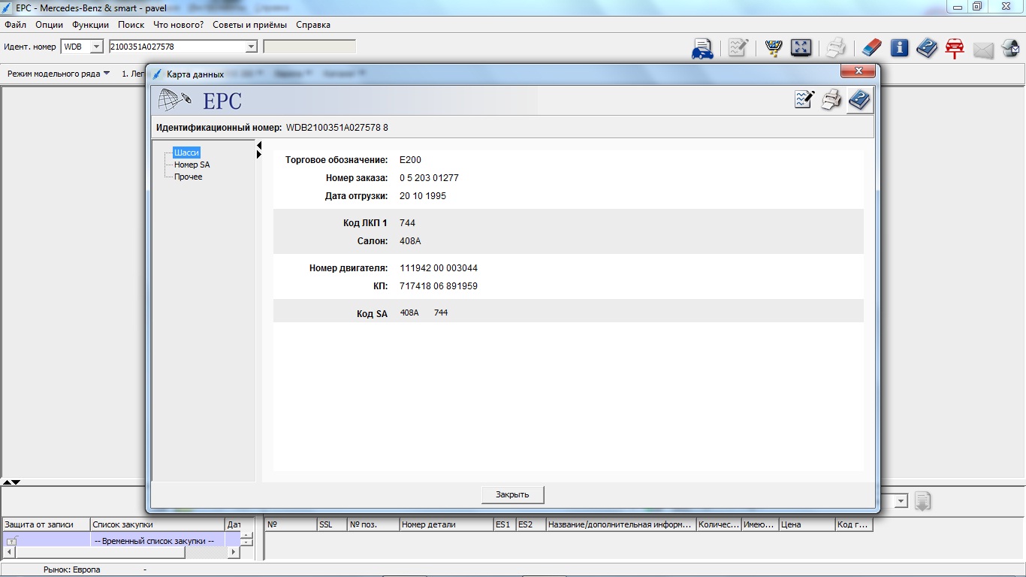Click the 408A code in Код SA row
1026x577 pixels.
[409, 313]
